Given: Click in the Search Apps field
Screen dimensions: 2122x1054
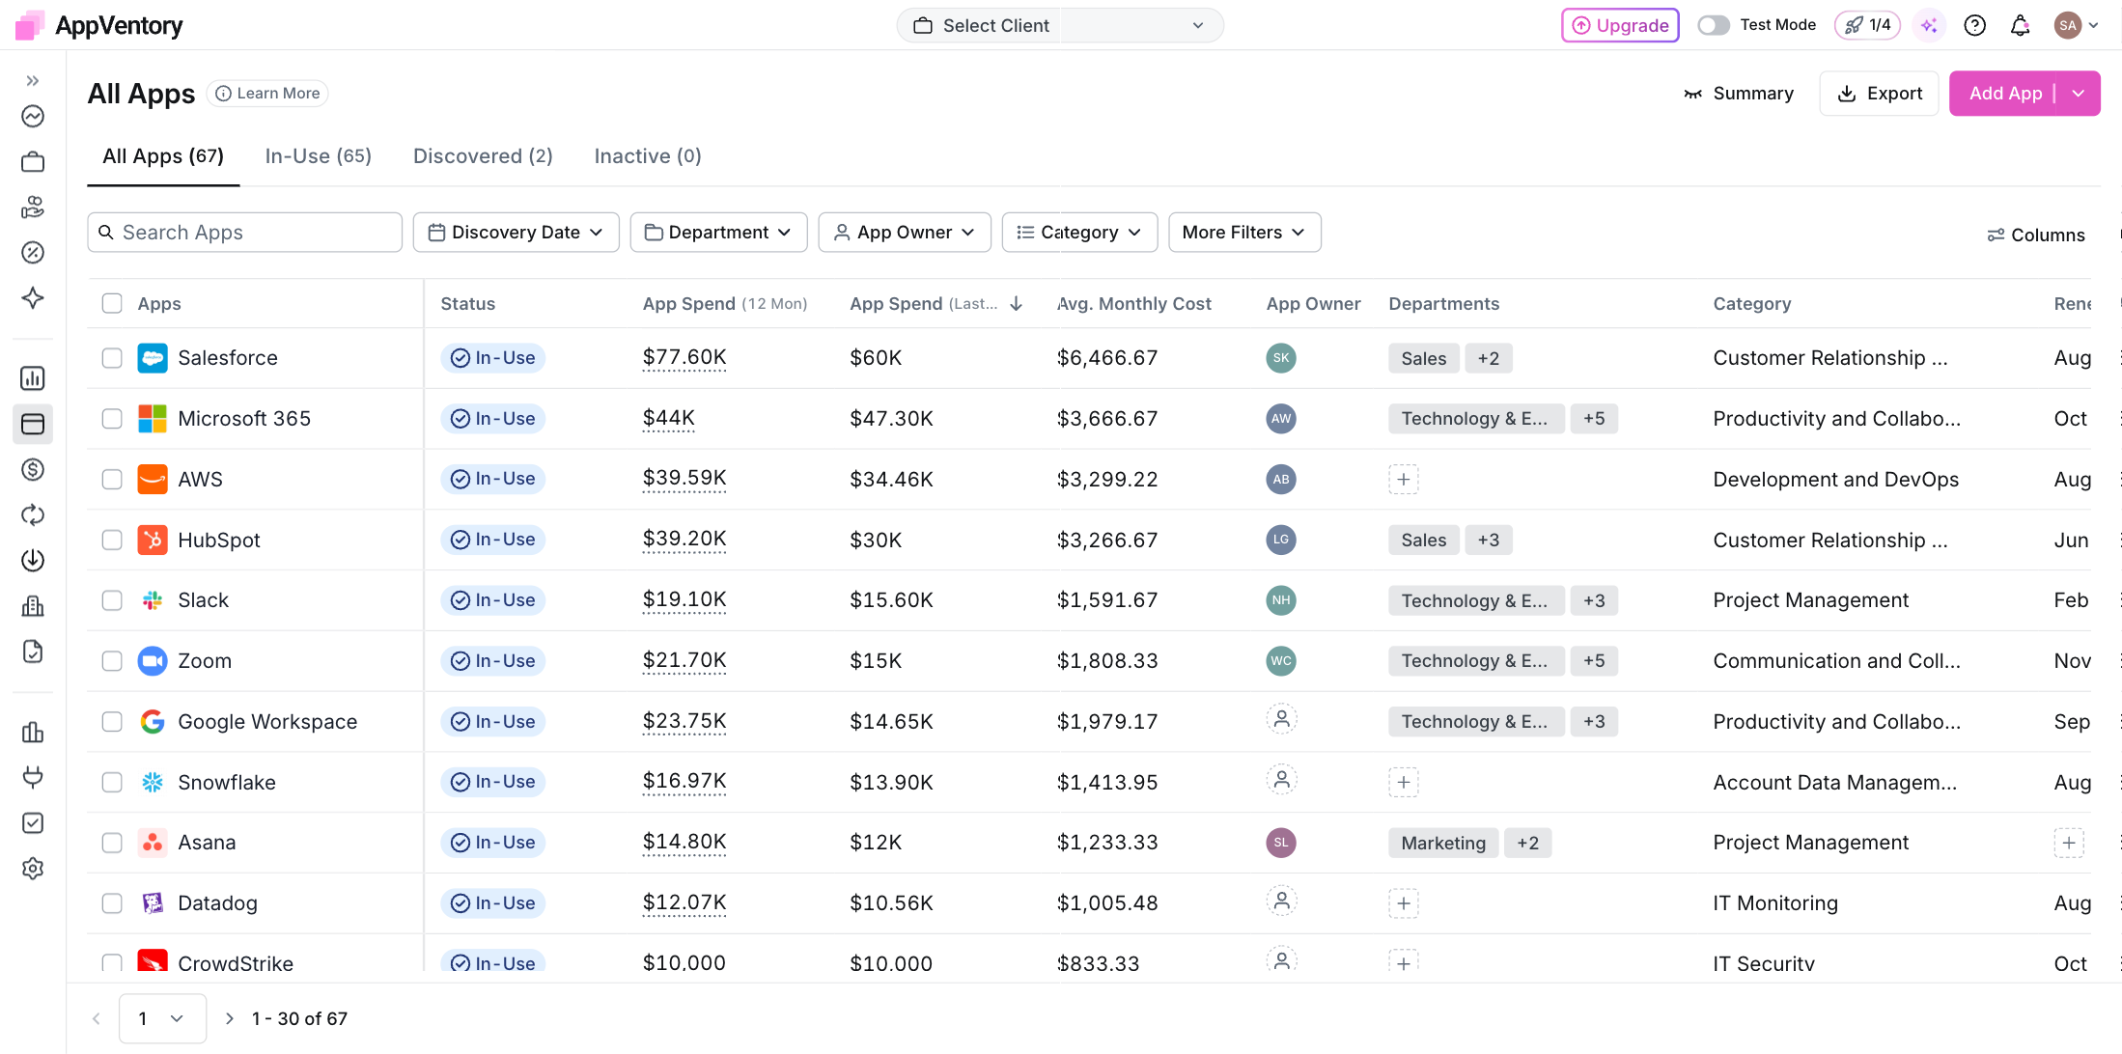Looking at the screenshot, I should point(245,233).
